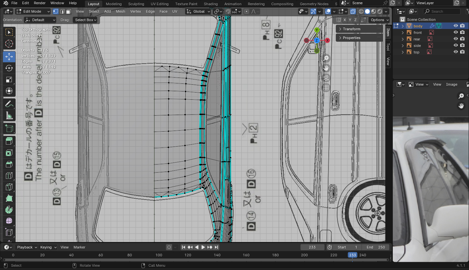Image resolution: width=469 pixels, height=270 pixels.
Task: Toggle camera view gizmo button
Action: point(326,78)
